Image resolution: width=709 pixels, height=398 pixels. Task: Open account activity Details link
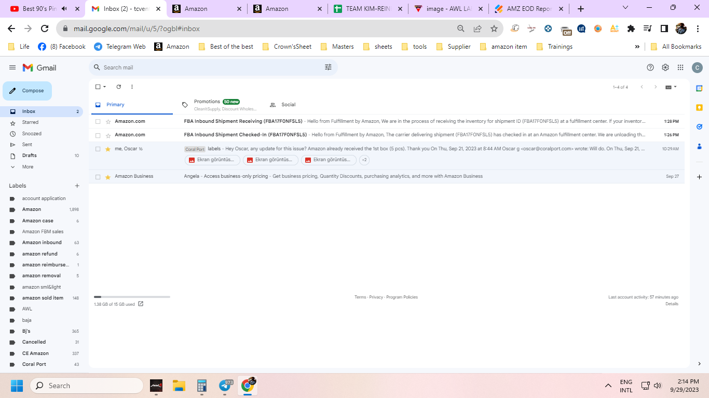[x=672, y=304]
